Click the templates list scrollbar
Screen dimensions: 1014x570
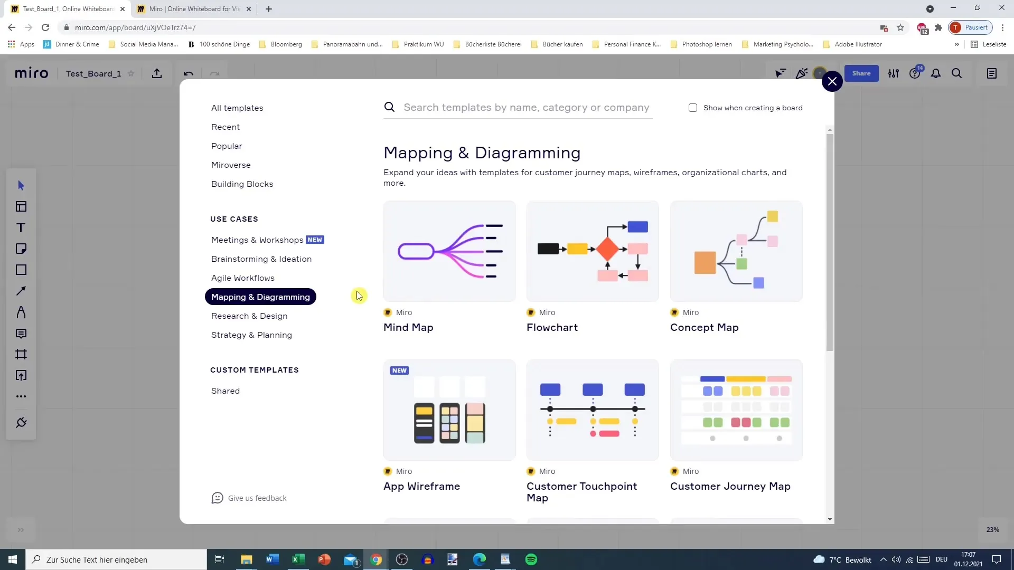pos(830,242)
